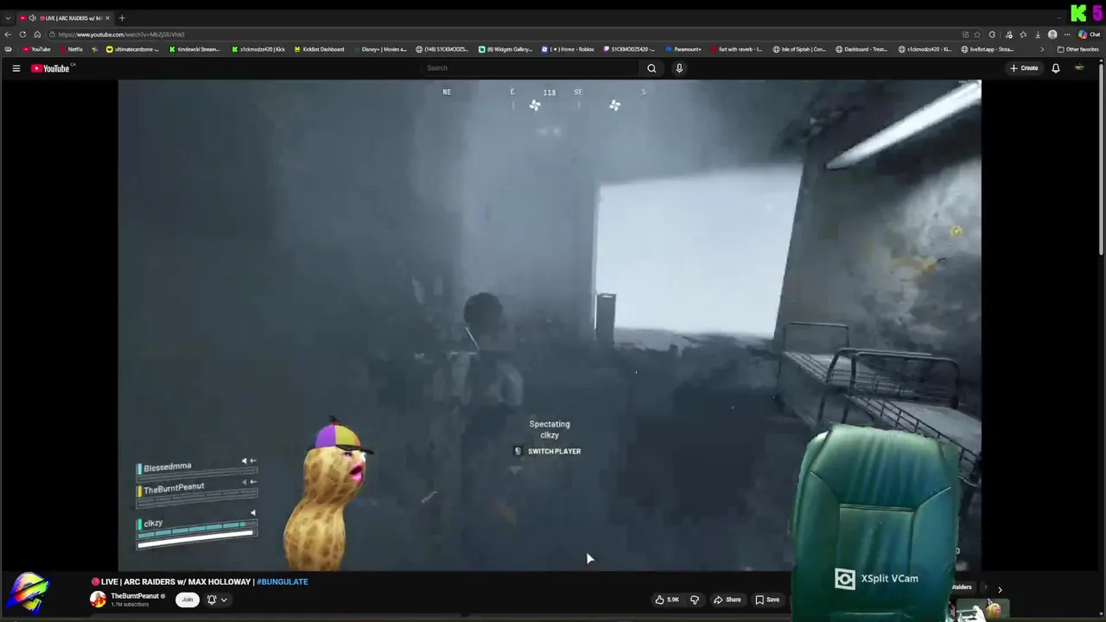Open TheBurntPeanut channel name link
1106x622 pixels.
coord(135,596)
